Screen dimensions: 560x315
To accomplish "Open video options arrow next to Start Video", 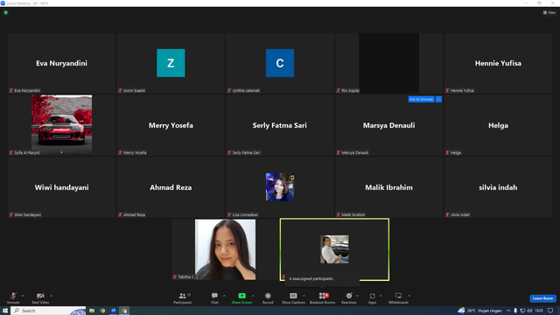I will 51,296.
